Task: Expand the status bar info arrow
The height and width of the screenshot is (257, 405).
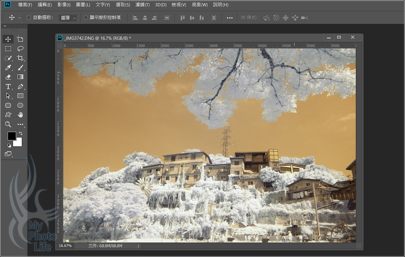Action: [138, 246]
